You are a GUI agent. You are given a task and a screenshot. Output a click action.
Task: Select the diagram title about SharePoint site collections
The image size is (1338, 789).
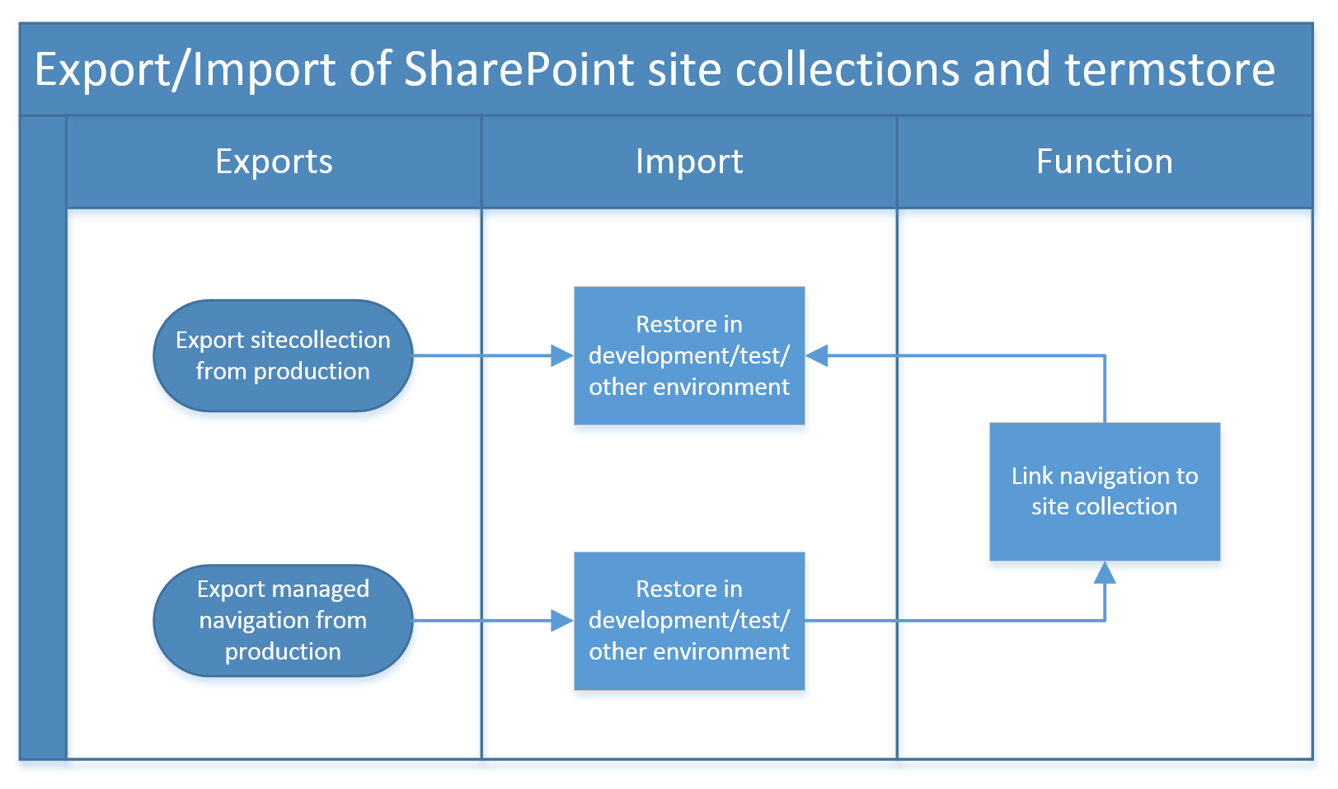click(655, 69)
